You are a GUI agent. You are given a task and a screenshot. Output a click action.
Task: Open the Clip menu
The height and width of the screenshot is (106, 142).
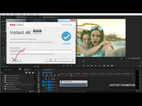pyautogui.click(x=10, y=14)
